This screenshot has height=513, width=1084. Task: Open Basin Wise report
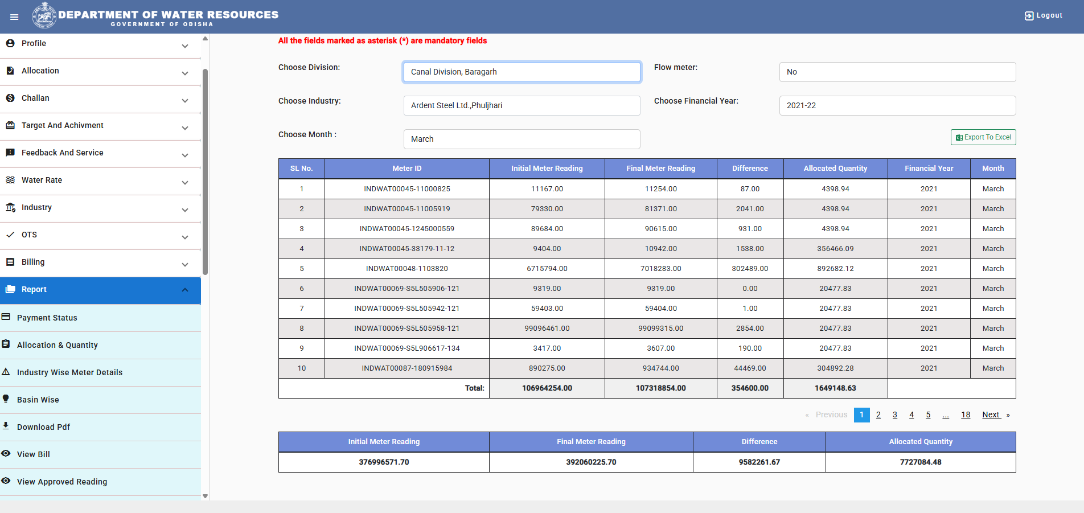click(100, 400)
